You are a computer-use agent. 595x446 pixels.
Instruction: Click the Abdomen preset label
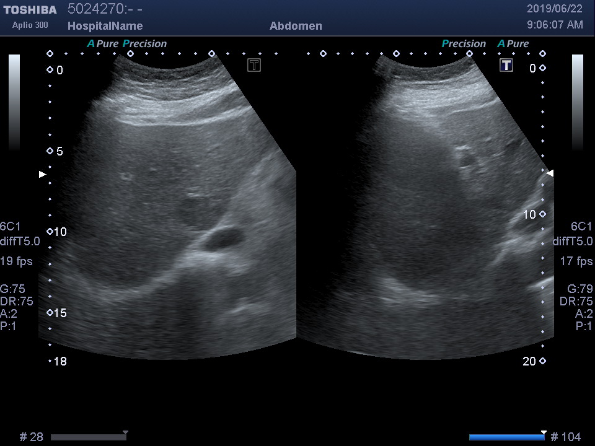pos(296,26)
